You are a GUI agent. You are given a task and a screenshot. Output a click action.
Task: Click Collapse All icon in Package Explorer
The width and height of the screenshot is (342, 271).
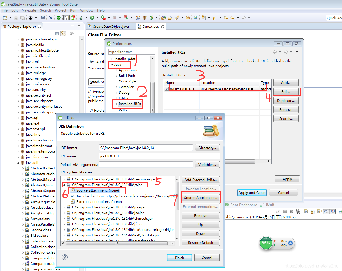tap(57, 33)
